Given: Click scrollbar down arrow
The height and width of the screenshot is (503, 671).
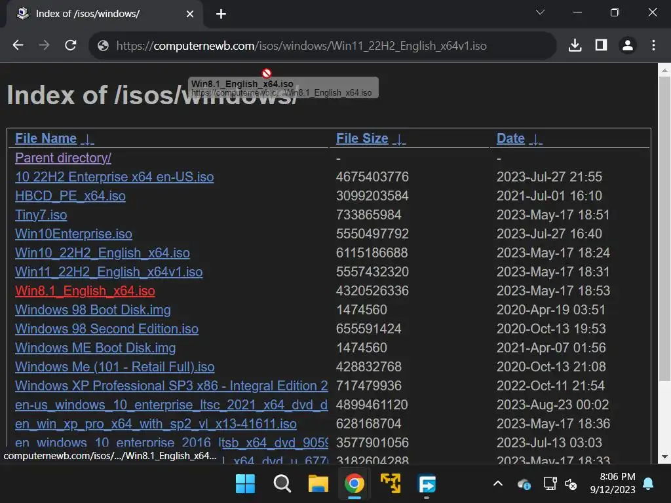Looking at the screenshot, I should [x=664, y=456].
